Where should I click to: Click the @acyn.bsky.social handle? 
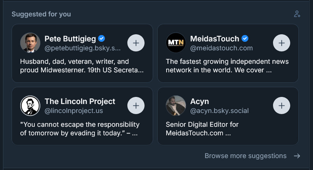(x=219, y=111)
